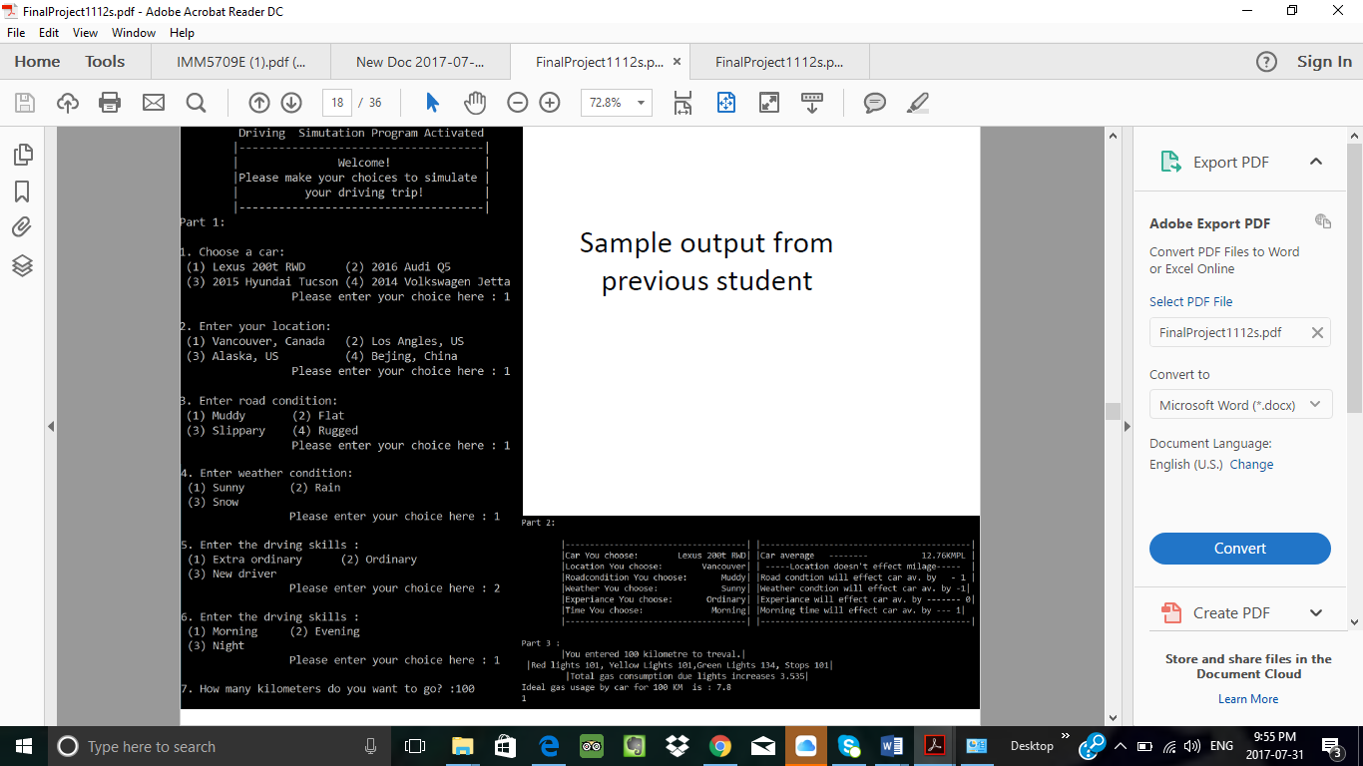Image resolution: width=1363 pixels, height=766 pixels.
Task: Activate the Selection arrow tool
Action: pos(432,103)
